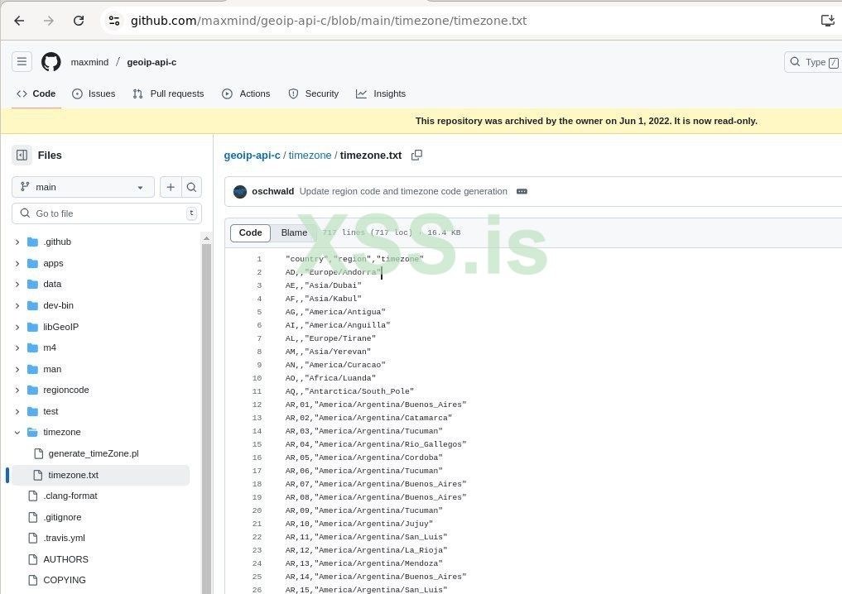Open the geoip-api-c repository header link

pos(152,62)
